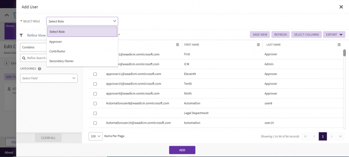Click the REFRESH button
This screenshot has width=349, height=157.
(281, 35)
